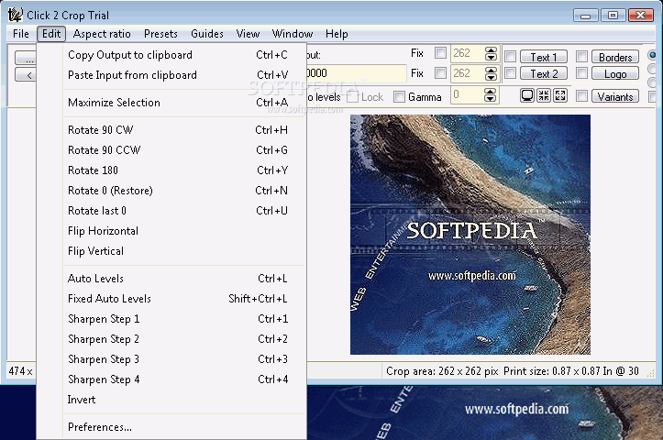663x440 pixels.
Task: Increase the top 262 value with the up arrow
Action: click(491, 49)
